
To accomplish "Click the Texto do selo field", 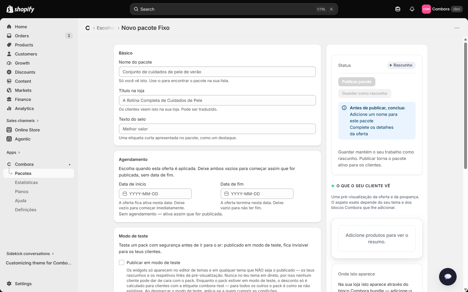I will pyautogui.click(x=217, y=129).
